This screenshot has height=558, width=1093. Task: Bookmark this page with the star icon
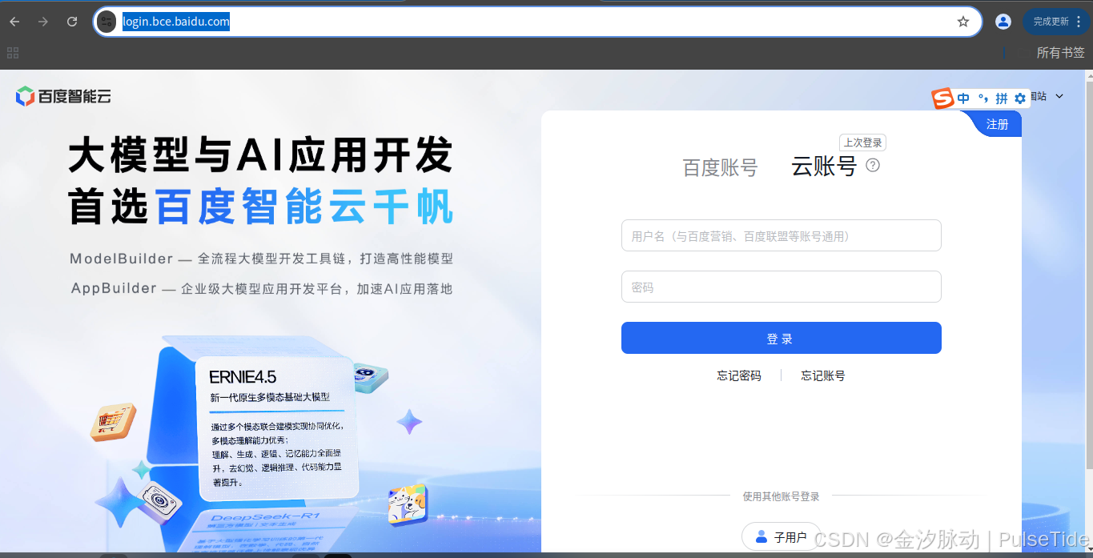coord(963,22)
